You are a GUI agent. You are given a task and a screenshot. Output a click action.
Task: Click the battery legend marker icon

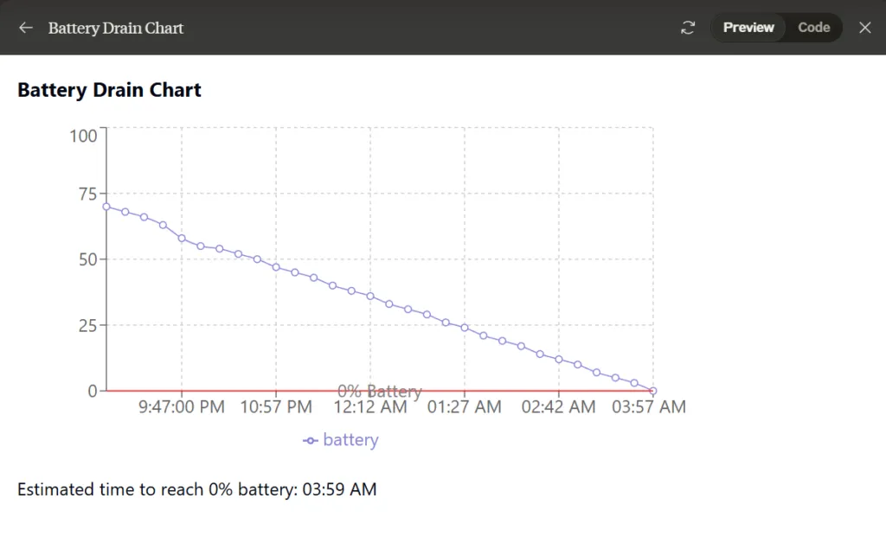(x=311, y=440)
